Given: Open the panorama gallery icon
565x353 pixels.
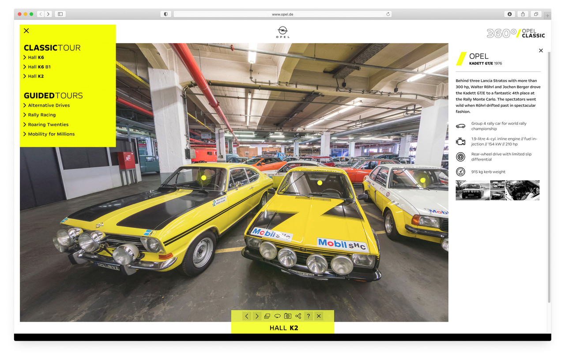Looking at the screenshot, I should click(x=267, y=316).
